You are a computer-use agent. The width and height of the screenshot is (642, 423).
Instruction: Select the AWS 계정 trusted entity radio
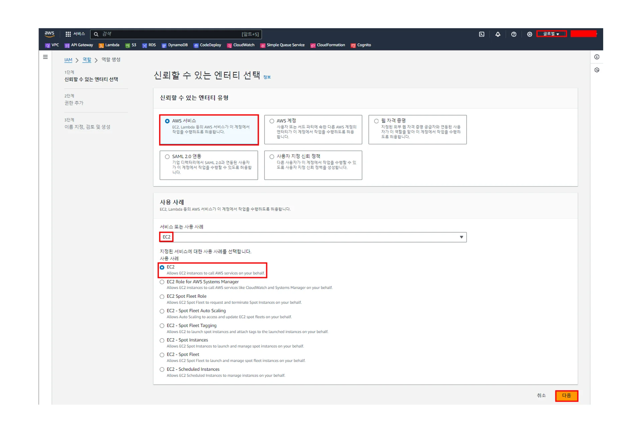coord(272,121)
